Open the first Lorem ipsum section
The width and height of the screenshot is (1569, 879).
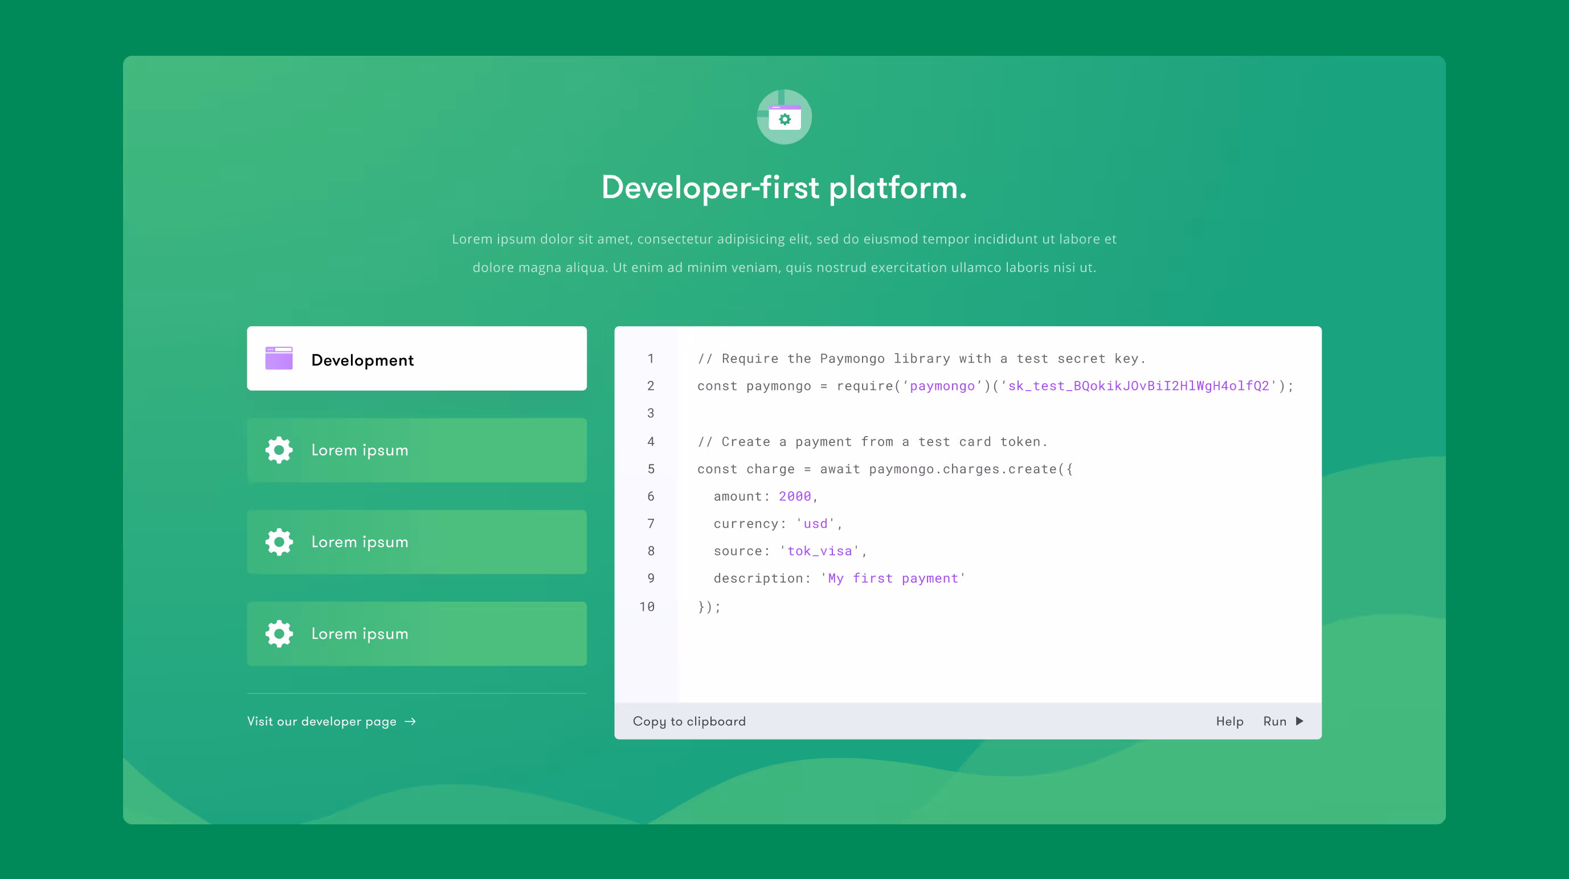point(416,450)
